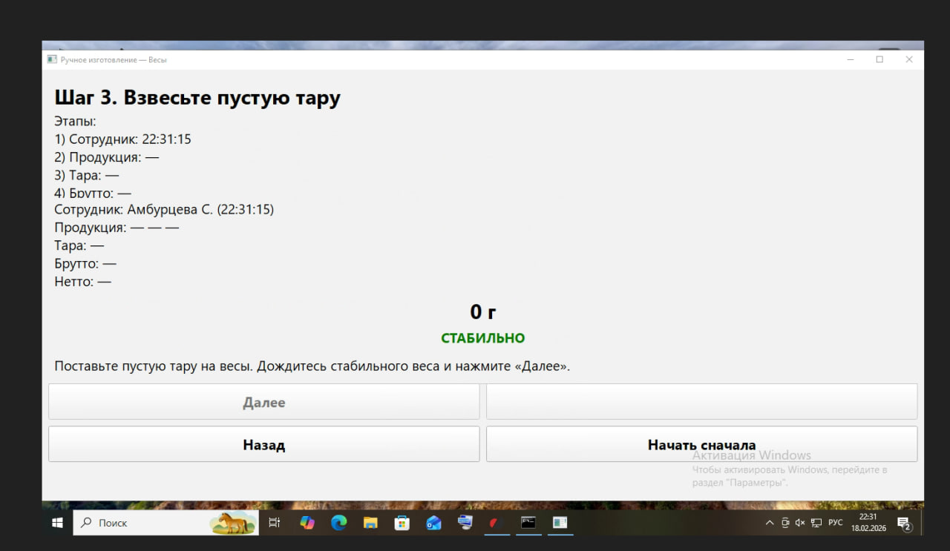
Task: Open Task View in the taskbar
Action: coord(275,523)
